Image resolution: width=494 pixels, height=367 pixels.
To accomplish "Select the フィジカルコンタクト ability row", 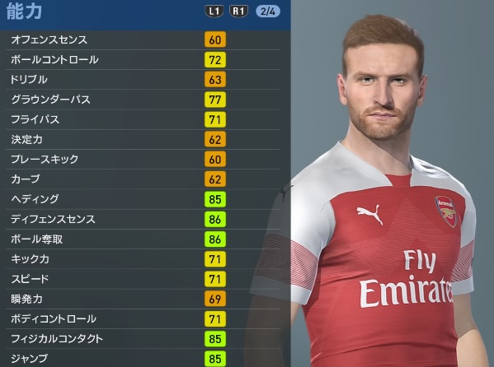I will 143,339.
